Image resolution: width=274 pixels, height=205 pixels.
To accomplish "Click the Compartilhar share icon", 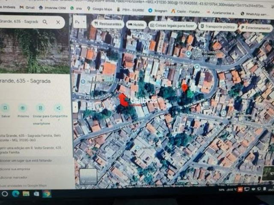I will 58,108.
